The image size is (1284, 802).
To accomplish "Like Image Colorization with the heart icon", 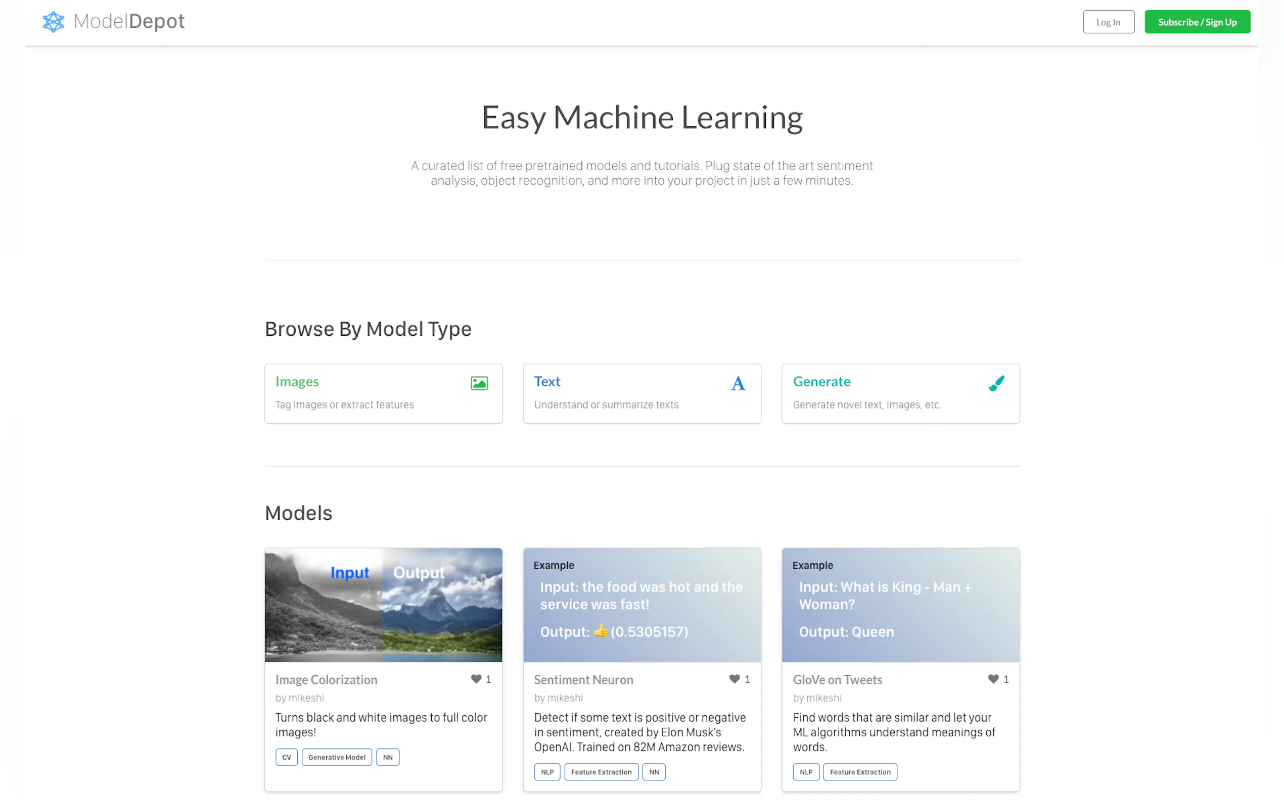I will pos(476,679).
